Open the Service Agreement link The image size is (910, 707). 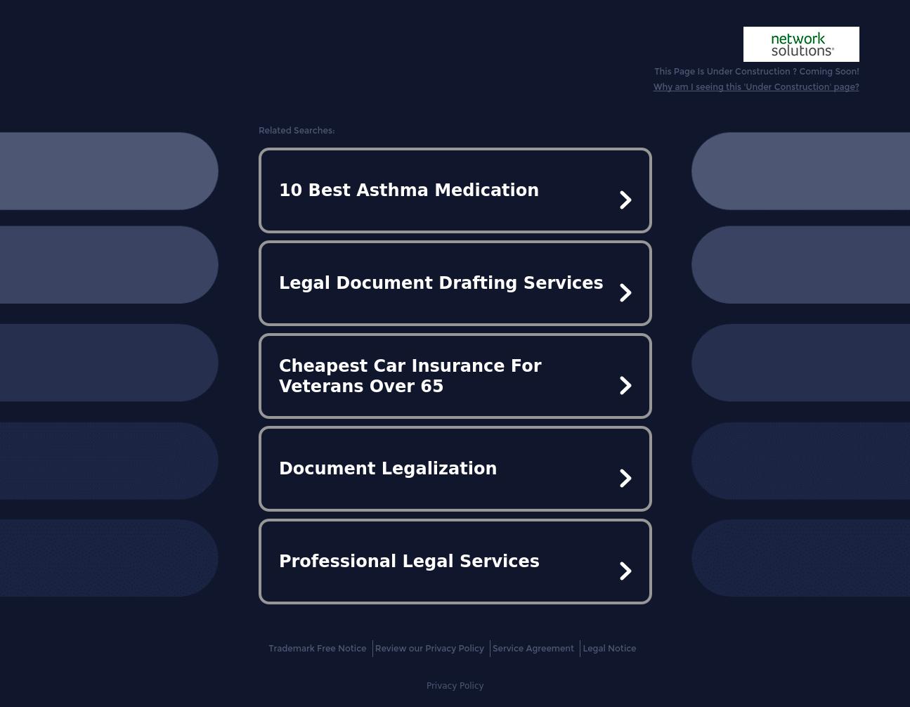click(x=533, y=648)
